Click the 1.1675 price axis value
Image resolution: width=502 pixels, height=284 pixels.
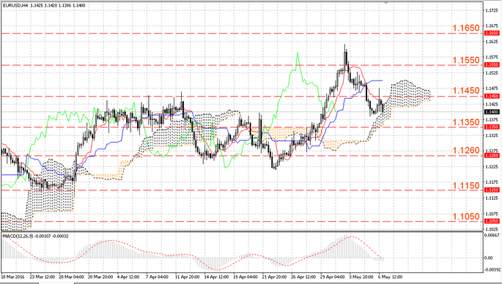(492, 26)
